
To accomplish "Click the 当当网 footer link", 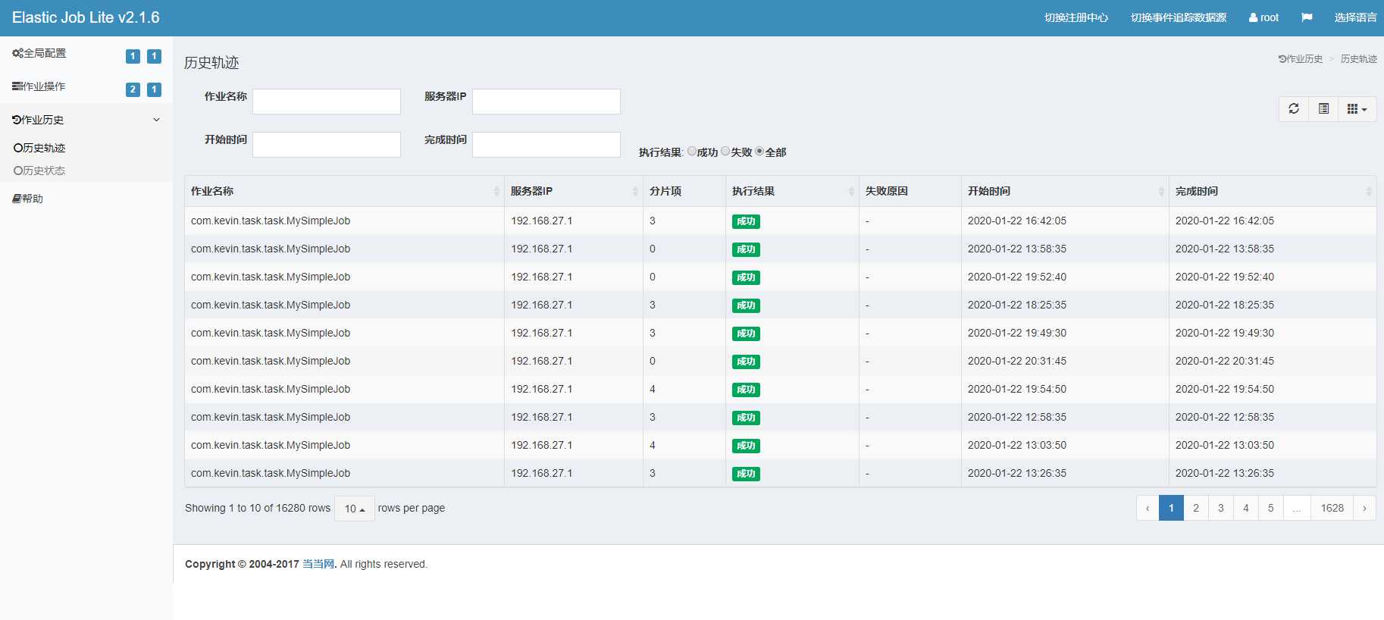I will pyautogui.click(x=318, y=564).
